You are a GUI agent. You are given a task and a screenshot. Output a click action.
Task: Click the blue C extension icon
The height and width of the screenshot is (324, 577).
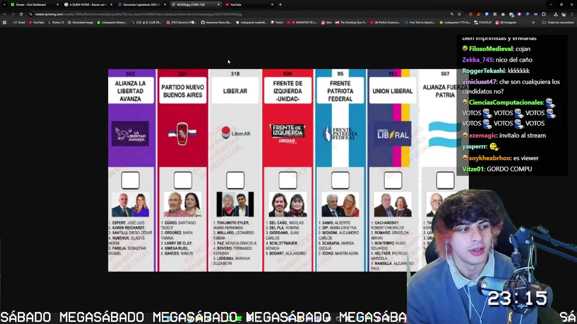pos(487,14)
